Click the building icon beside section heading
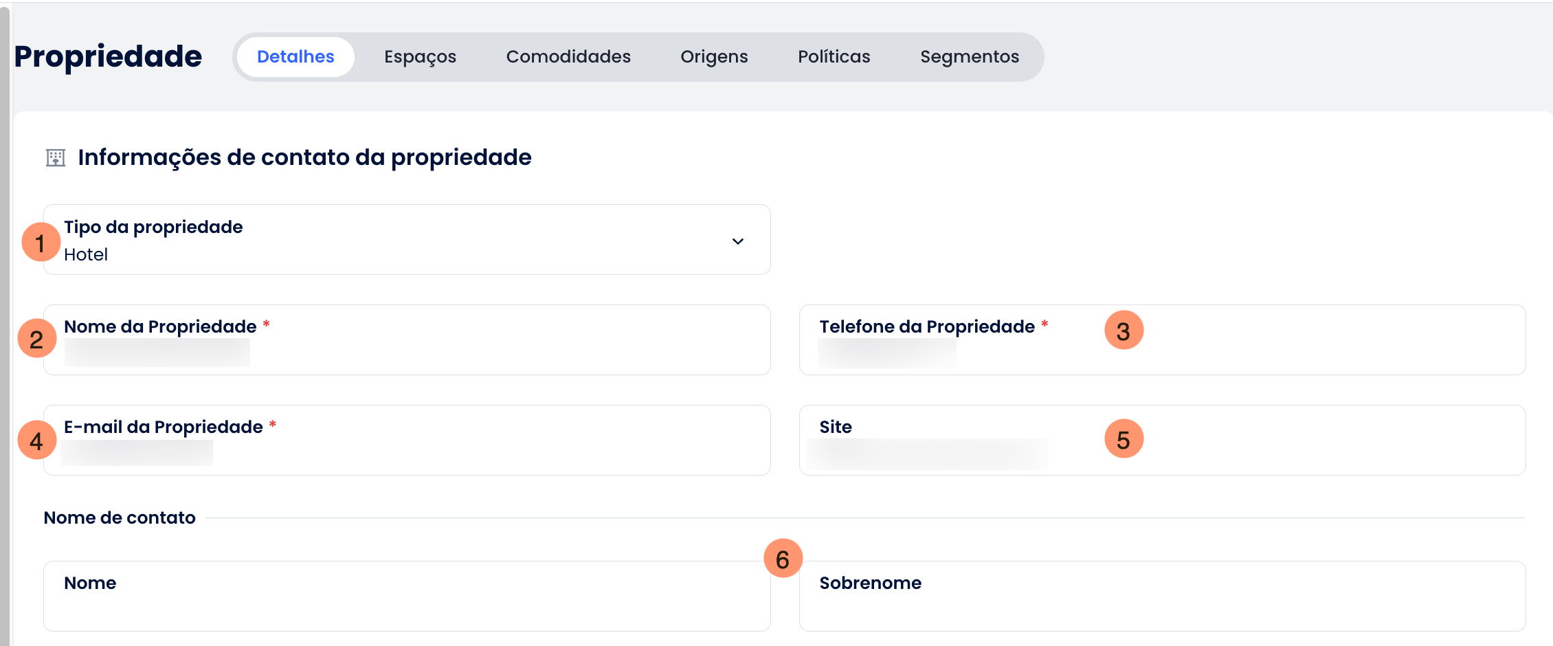 pos(56,158)
